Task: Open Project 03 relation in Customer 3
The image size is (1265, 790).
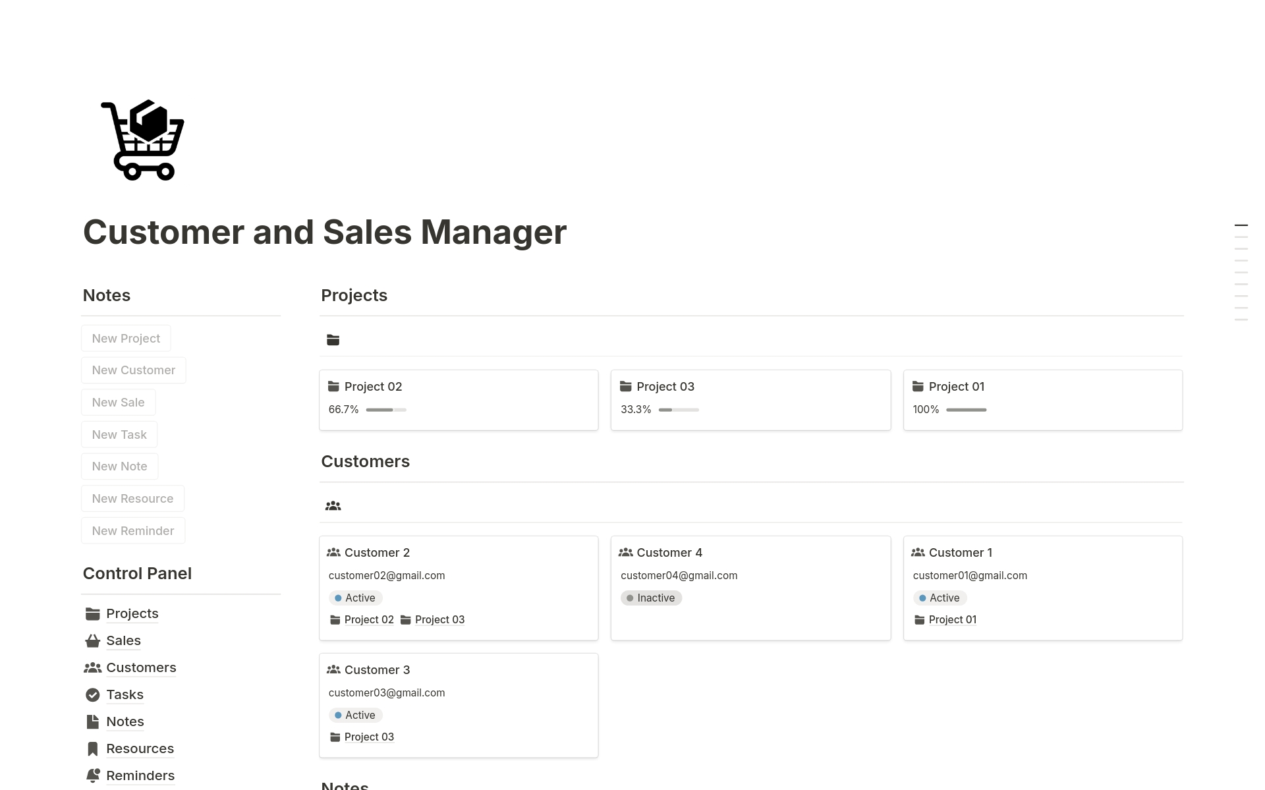Action: (x=368, y=737)
